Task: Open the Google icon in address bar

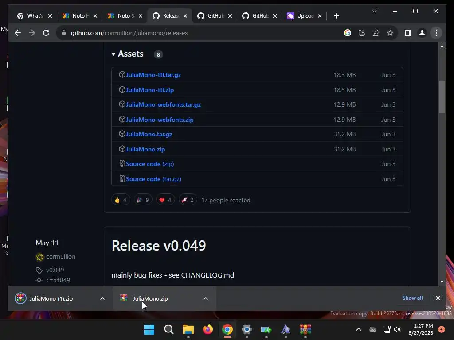Action: click(x=348, y=33)
